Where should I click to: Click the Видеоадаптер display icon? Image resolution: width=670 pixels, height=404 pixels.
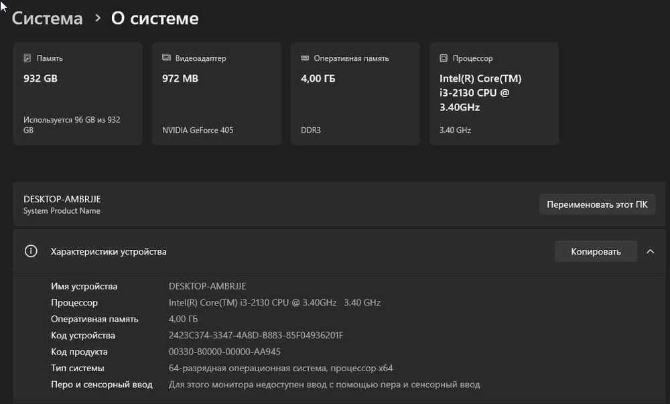pos(166,58)
